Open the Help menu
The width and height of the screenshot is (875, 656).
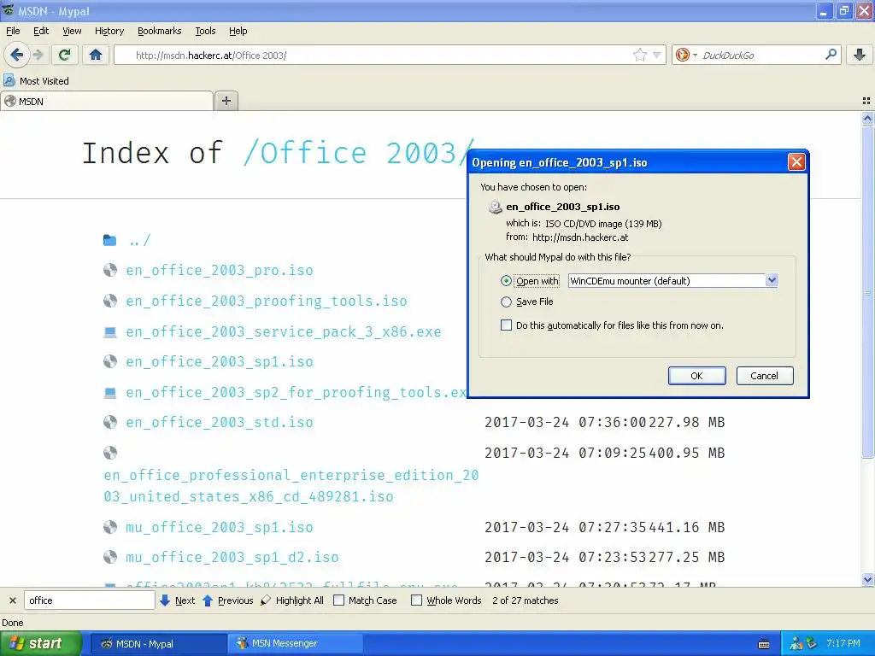238,31
